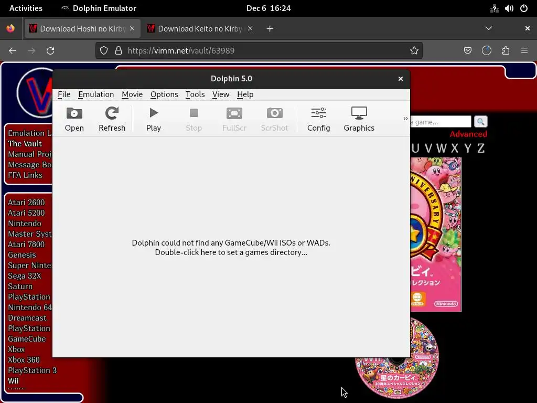The width and height of the screenshot is (537, 403).
Task: Click the tracking protection shield icon
Action: tap(104, 51)
